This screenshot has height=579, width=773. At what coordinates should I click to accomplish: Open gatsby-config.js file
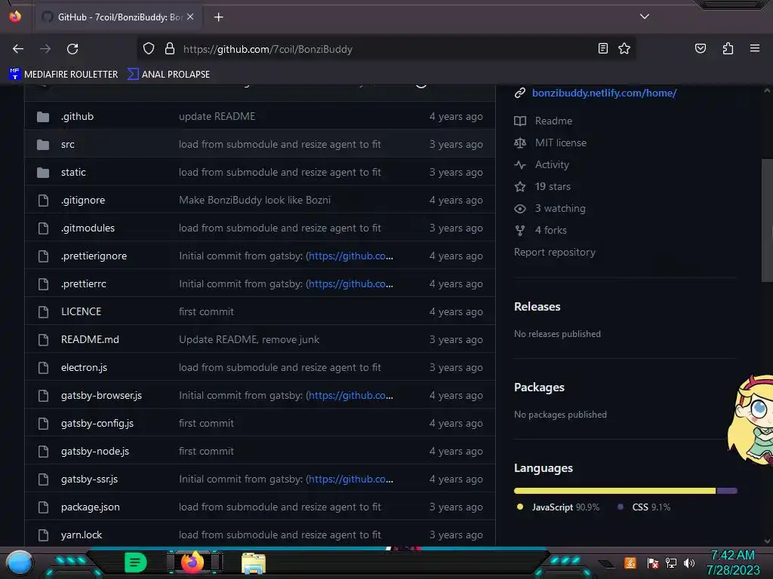[x=97, y=424]
